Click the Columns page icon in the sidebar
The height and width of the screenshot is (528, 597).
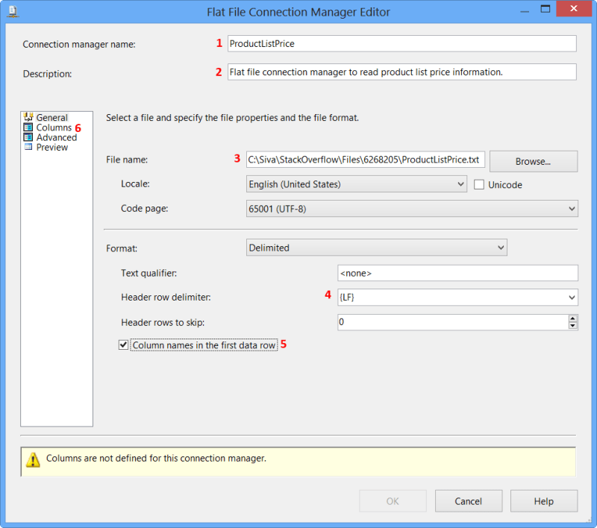(28, 127)
